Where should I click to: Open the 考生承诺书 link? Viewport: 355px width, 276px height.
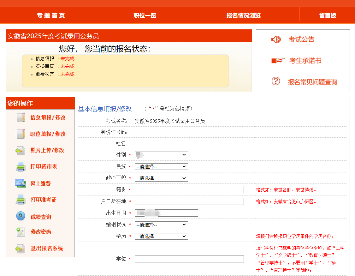click(x=305, y=61)
